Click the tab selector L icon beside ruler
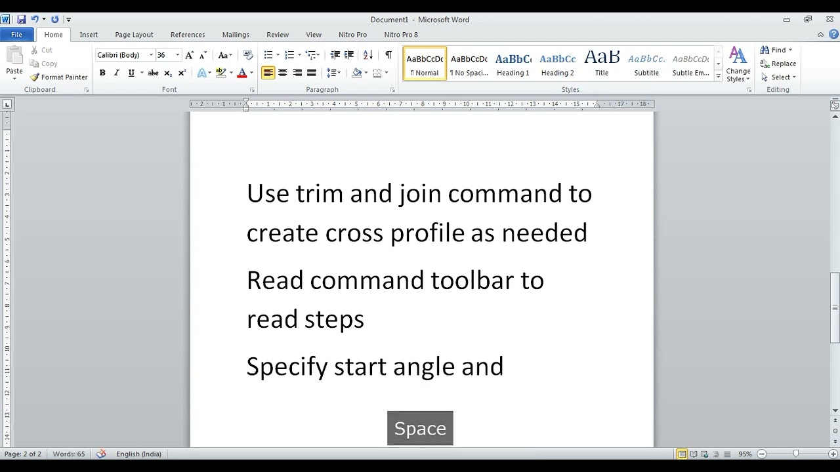 pos(7,104)
